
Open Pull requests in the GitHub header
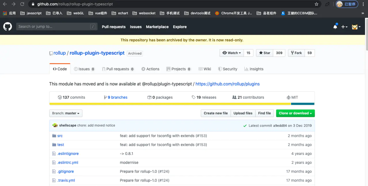114,27
